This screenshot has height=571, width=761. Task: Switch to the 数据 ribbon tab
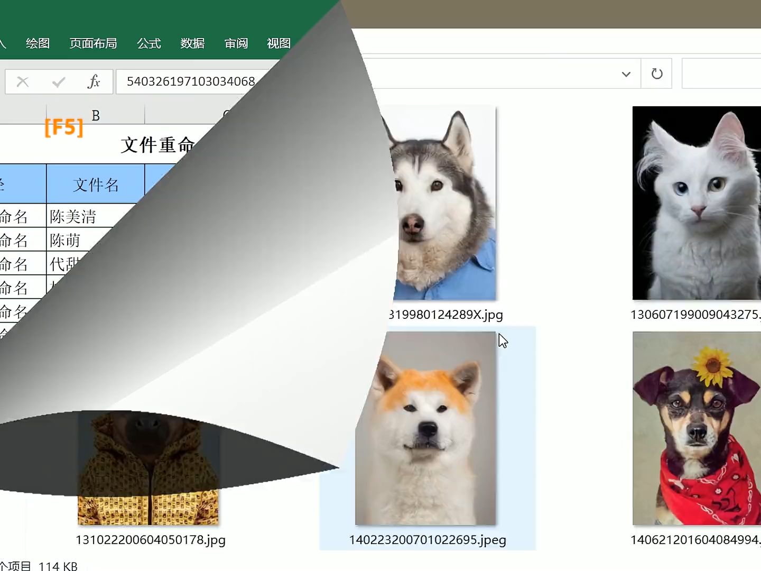click(193, 43)
